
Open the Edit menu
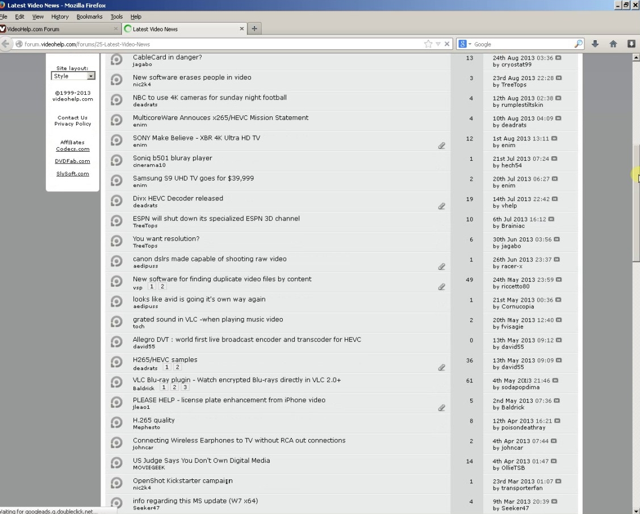tap(19, 16)
